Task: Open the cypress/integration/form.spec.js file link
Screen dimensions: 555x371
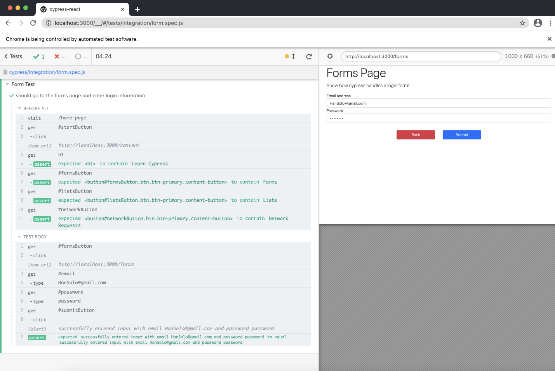Action: [x=47, y=72]
